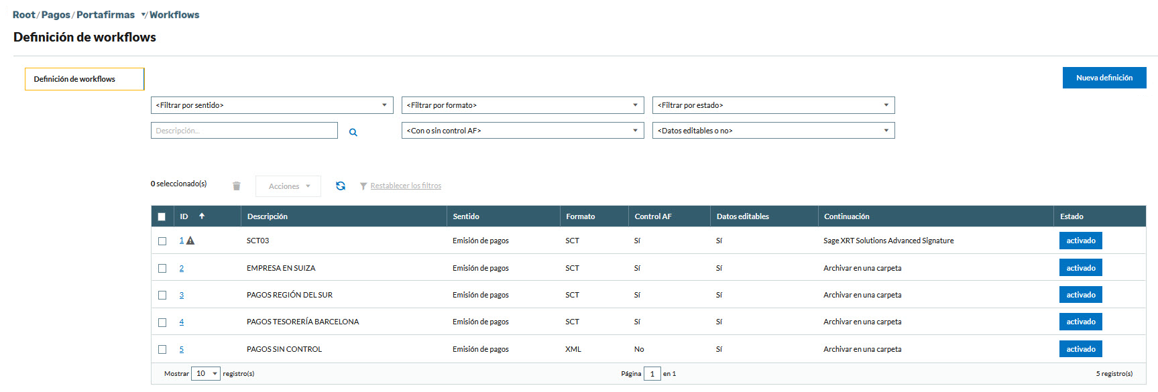Click the funnel icon beside Restablecer filtros
The image size is (1158, 392).
(x=363, y=186)
